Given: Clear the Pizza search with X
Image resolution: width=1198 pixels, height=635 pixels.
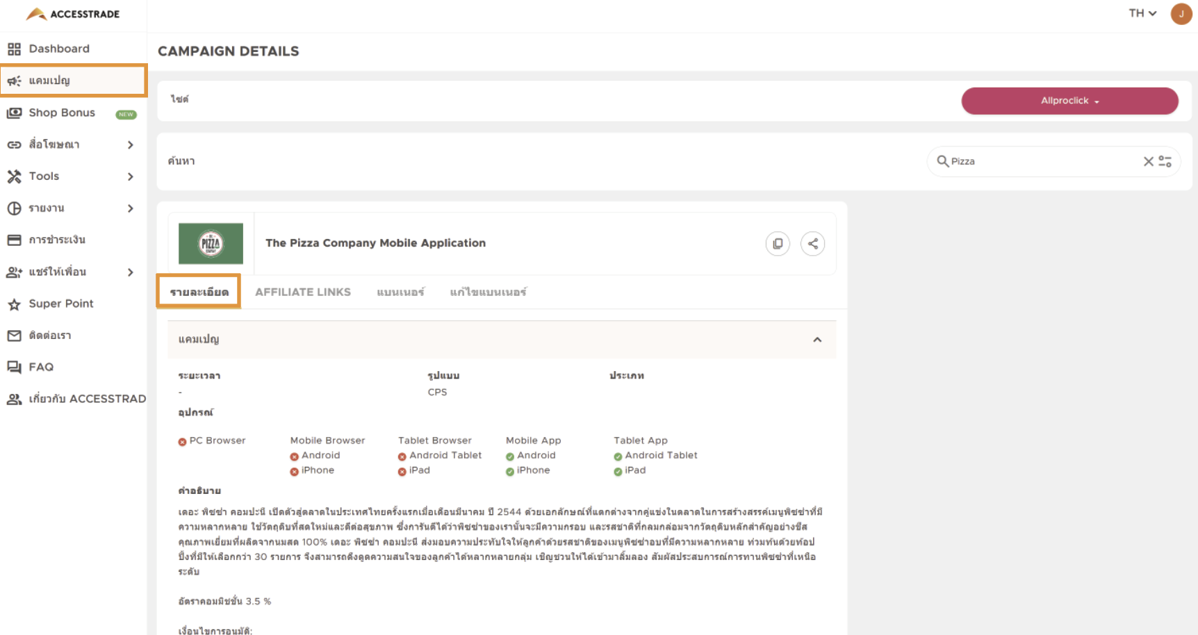Looking at the screenshot, I should click(1148, 161).
